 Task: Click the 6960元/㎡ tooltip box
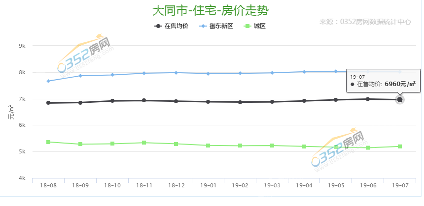tap(383, 81)
